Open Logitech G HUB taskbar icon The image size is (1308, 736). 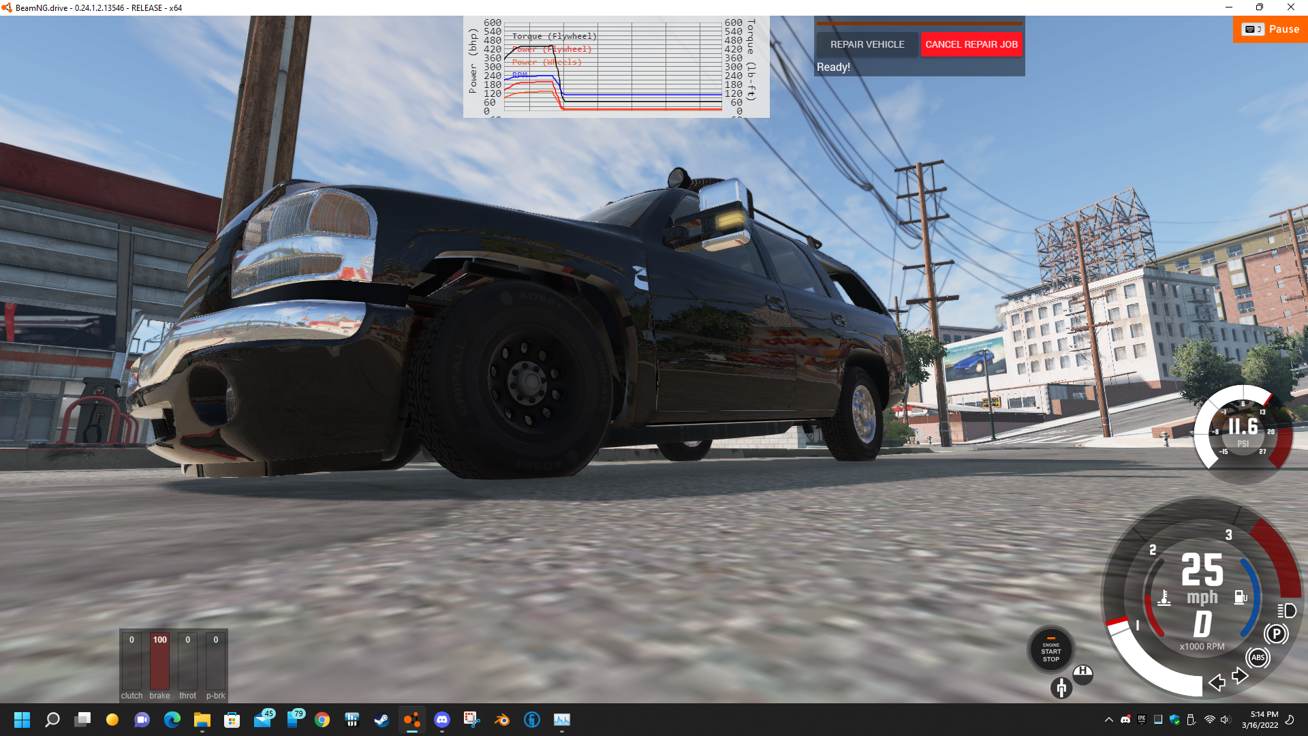pyautogui.click(x=531, y=720)
